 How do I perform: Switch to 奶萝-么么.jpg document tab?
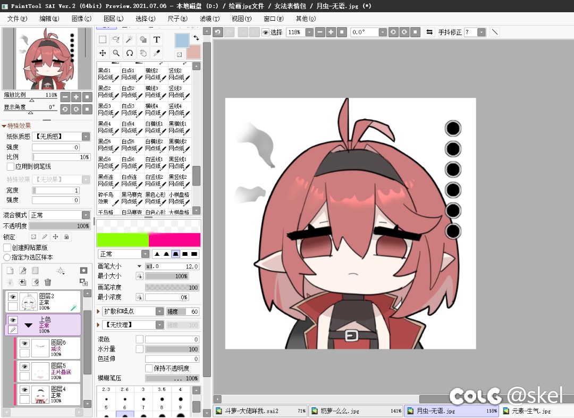click(356, 411)
